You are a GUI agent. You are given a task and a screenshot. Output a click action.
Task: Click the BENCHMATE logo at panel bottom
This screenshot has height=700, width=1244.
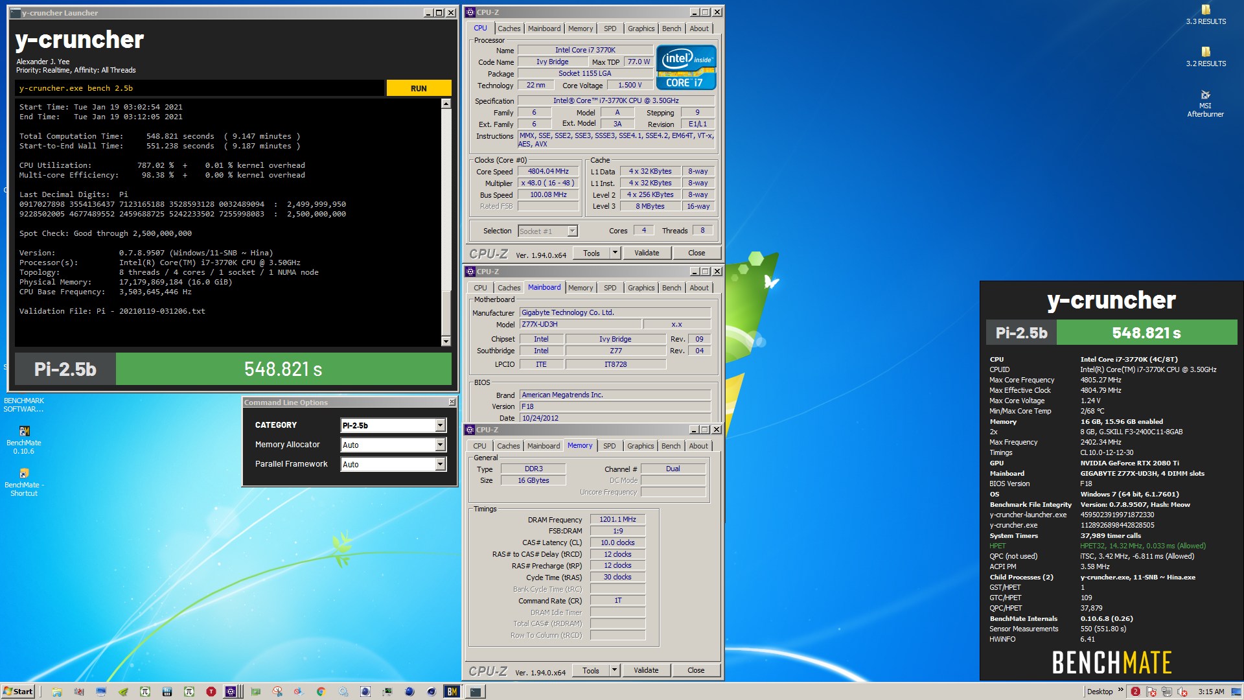coord(1111,662)
